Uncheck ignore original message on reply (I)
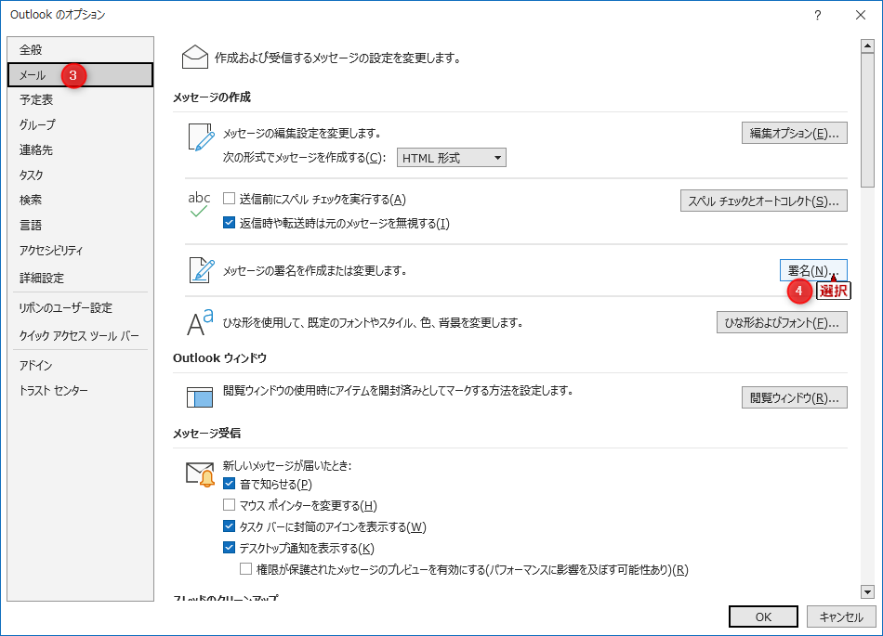The height and width of the screenshot is (636, 883). point(229,223)
